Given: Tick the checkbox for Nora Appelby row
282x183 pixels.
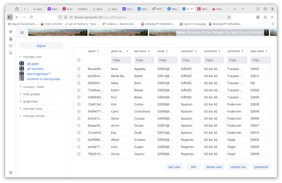Looking at the screenshot, I should tap(79, 69).
